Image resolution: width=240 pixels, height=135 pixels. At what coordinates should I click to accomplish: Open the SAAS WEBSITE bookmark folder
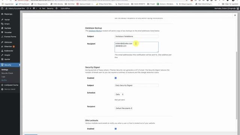138,4
